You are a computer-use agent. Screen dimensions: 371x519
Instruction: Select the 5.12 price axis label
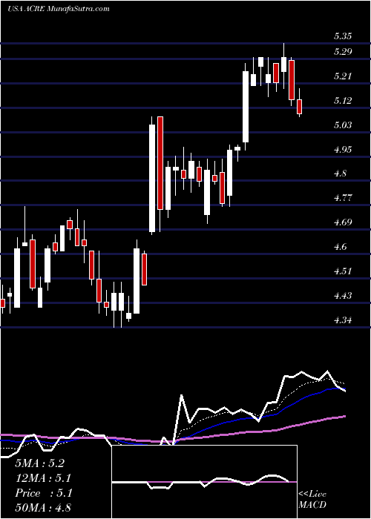[x=343, y=101]
